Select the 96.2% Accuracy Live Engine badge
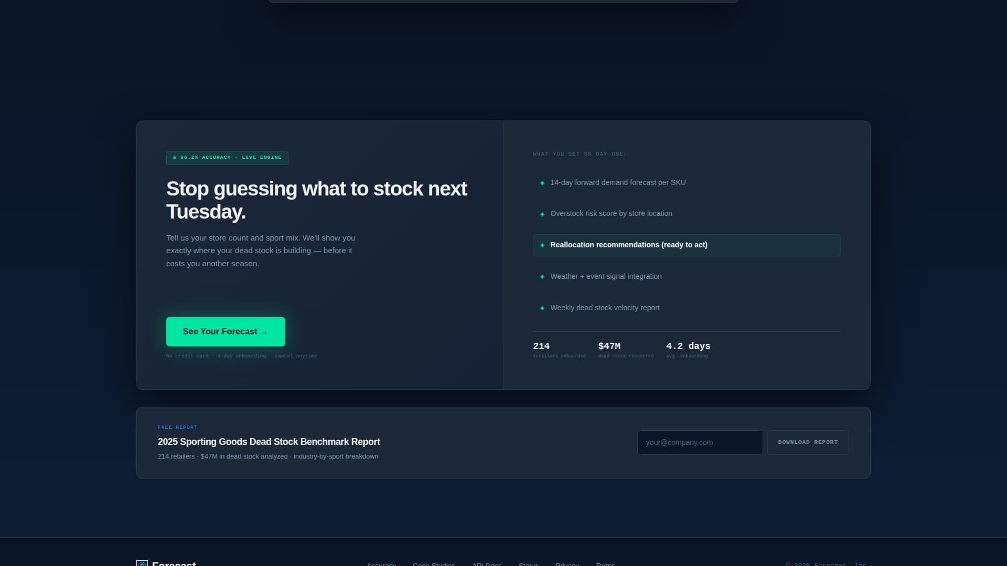1007x566 pixels. pos(227,158)
